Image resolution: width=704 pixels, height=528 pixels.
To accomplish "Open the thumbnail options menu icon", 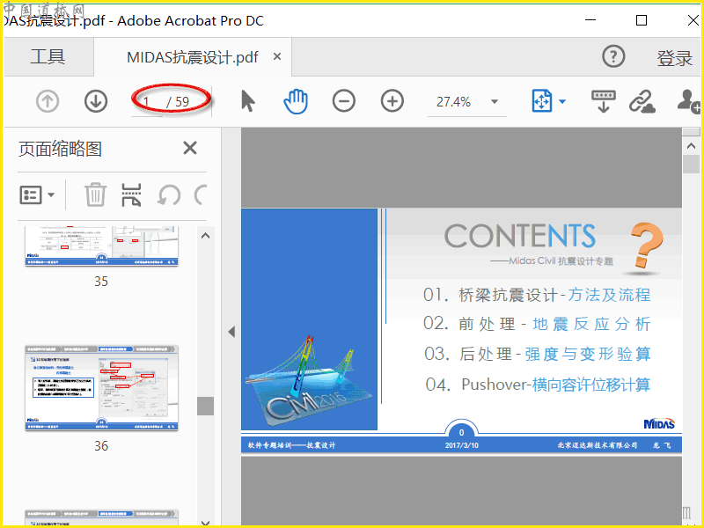I will click(37, 194).
